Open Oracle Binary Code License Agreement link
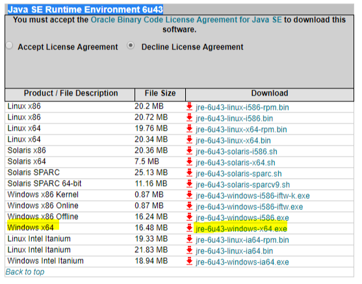 tap(186, 19)
